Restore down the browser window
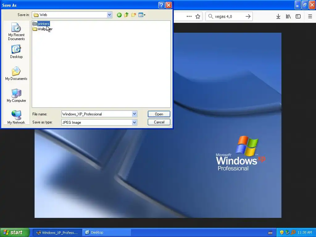Viewport: 316px width, 237px height. tap(305, 5)
